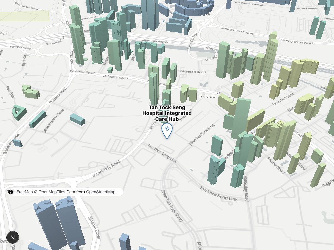The width and height of the screenshot is (334, 250).
Task: Click the hospital stethoscope map pin
Action: (x=167, y=131)
